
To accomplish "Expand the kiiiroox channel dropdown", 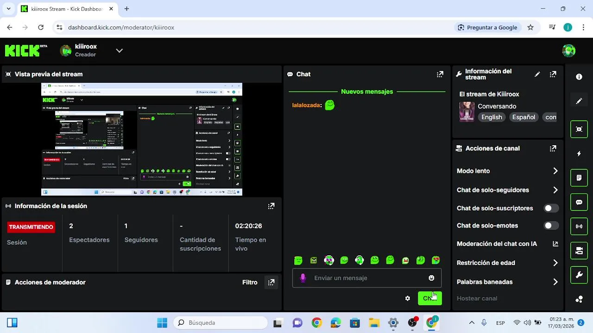I will [120, 50].
